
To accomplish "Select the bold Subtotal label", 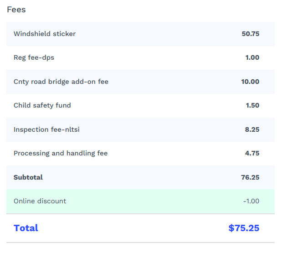I will point(28,177).
